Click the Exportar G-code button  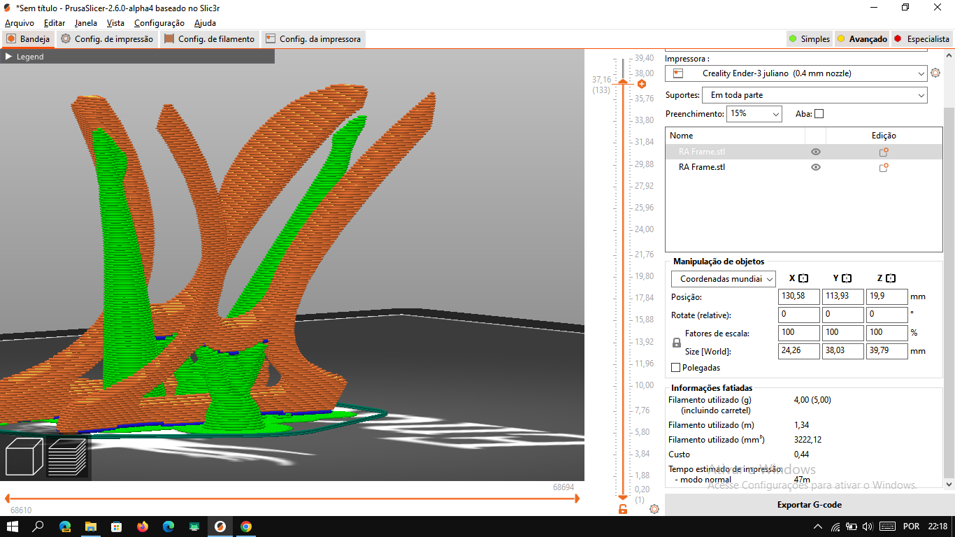[x=809, y=505]
